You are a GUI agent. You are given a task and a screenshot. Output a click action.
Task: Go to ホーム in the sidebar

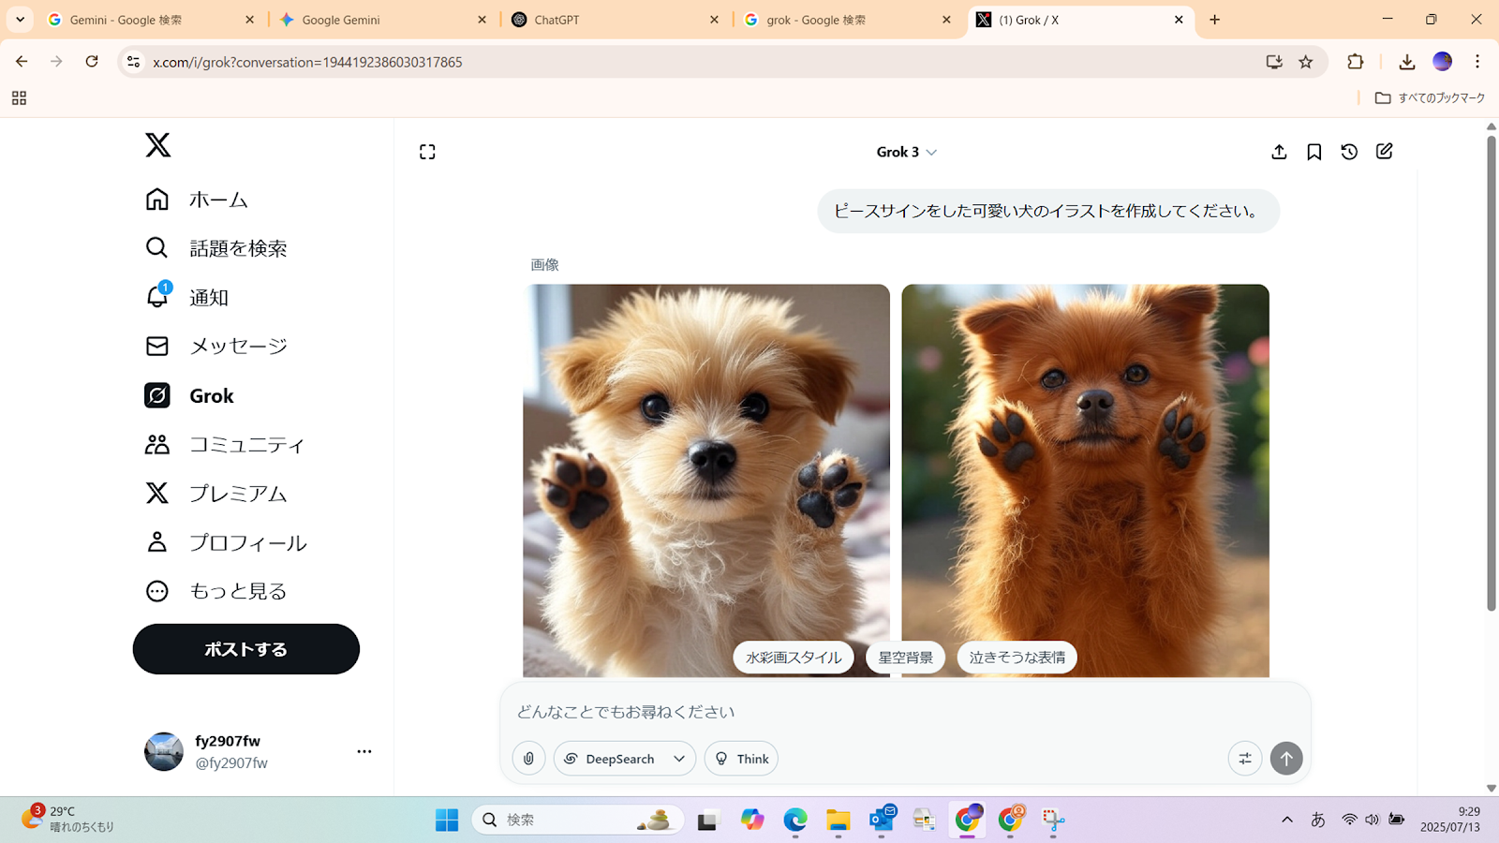tap(197, 200)
